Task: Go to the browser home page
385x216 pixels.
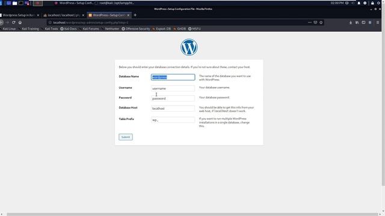Action: point(20,22)
